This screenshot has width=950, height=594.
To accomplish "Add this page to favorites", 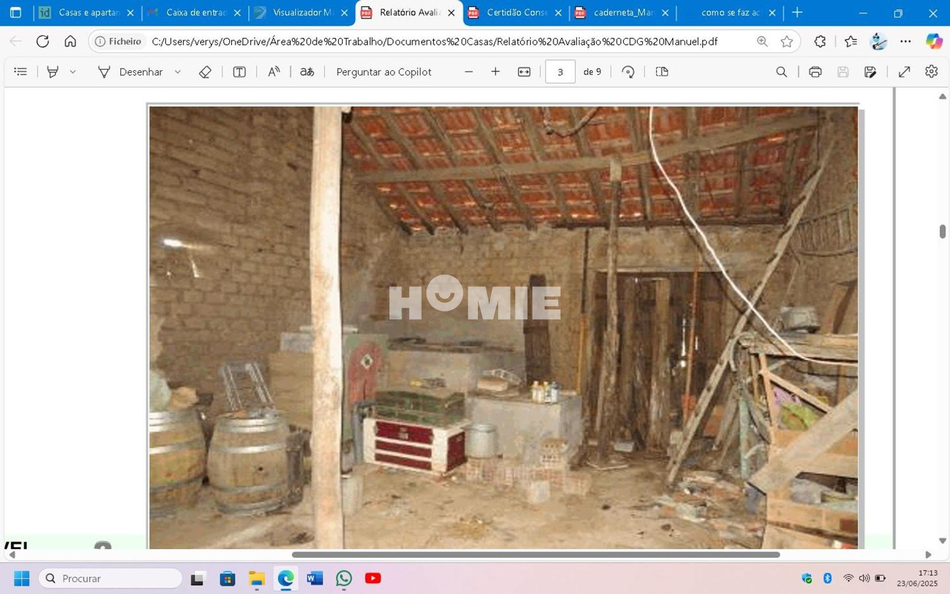I will click(x=787, y=42).
